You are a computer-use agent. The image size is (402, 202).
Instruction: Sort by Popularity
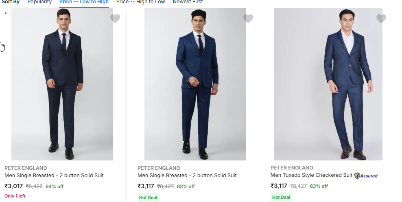coord(39,2)
